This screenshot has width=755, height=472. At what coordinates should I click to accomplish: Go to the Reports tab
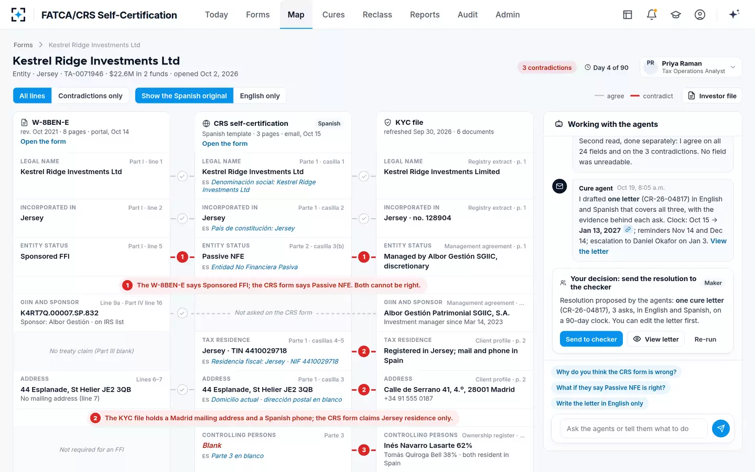click(425, 15)
